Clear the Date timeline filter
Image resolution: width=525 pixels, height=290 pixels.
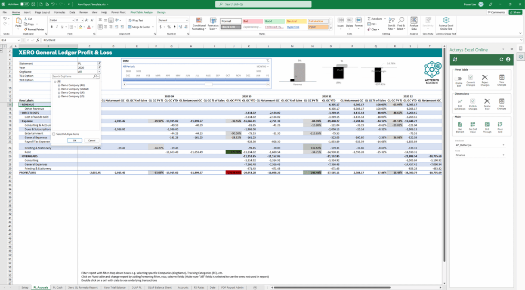[267, 61]
